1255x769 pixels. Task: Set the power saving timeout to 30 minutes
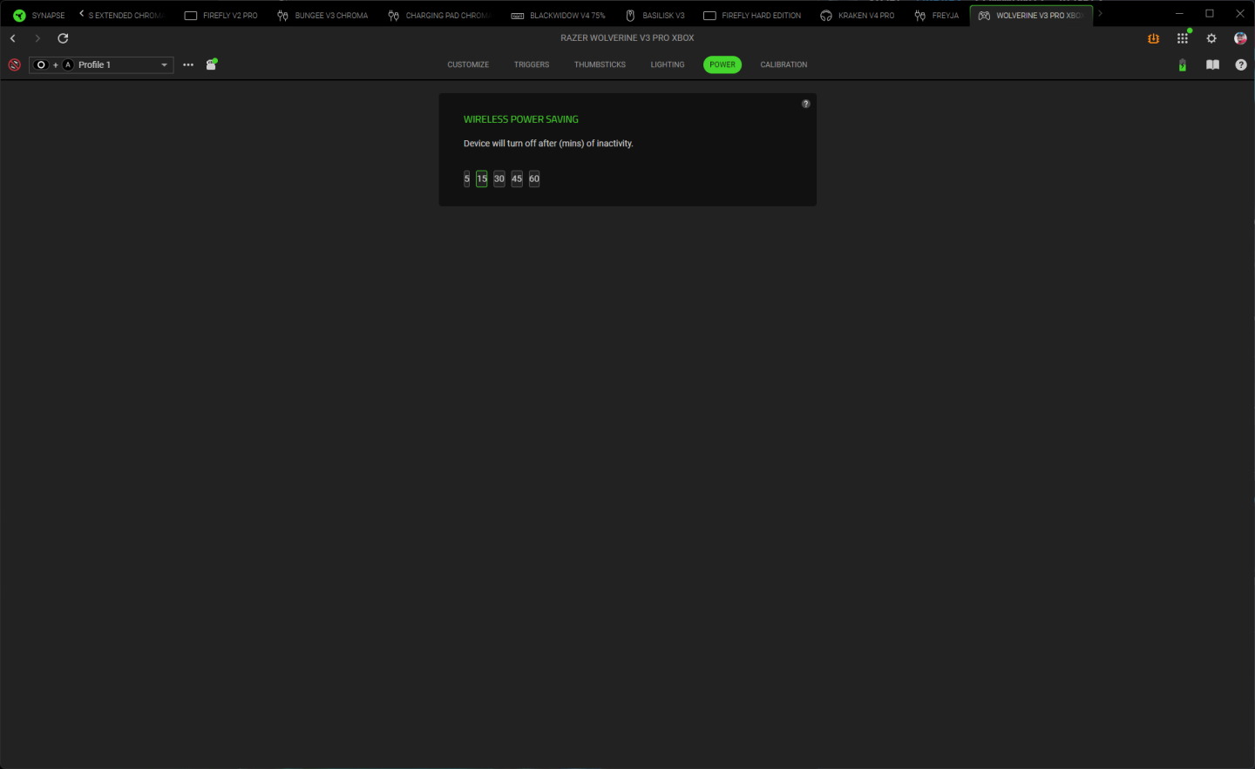click(x=499, y=179)
